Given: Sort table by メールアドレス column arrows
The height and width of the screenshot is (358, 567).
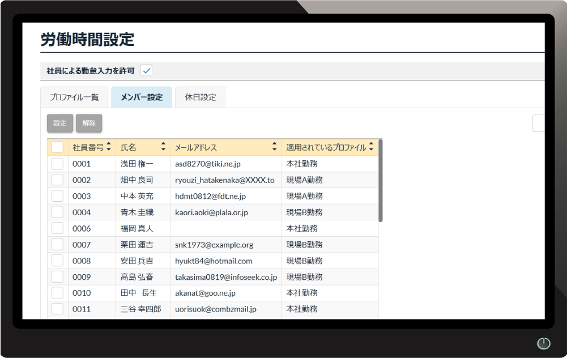Looking at the screenshot, I should point(274,147).
